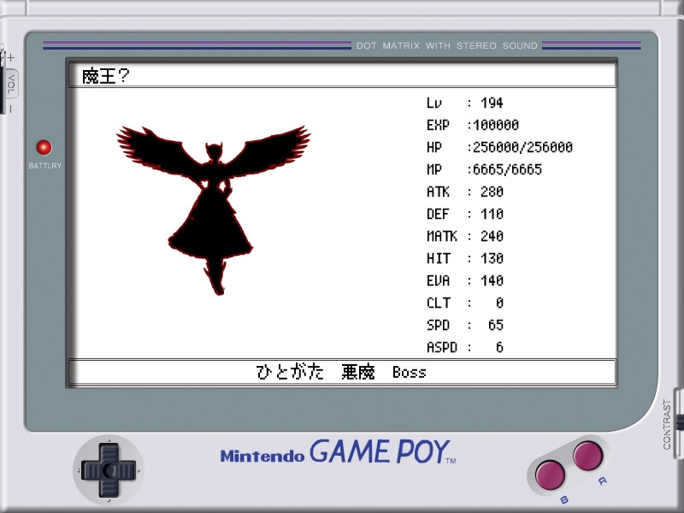Select the 魔王? title bar
The width and height of the screenshot is (684, 513).
click(342, 76)
